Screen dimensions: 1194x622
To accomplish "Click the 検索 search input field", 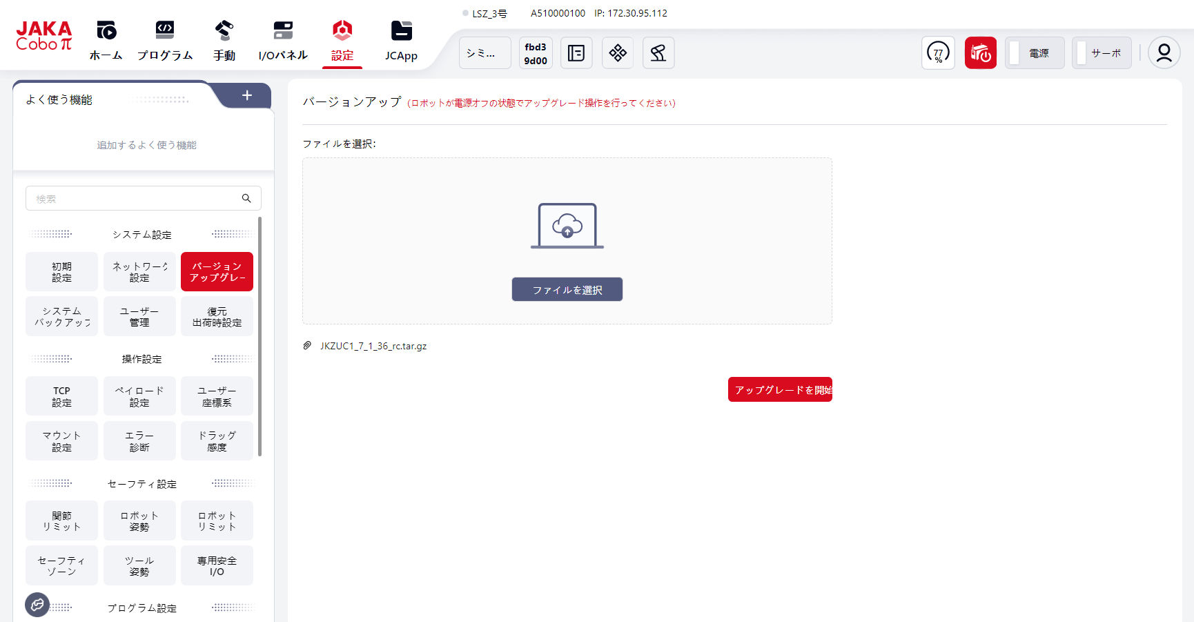I will click(x=135, y=199).
